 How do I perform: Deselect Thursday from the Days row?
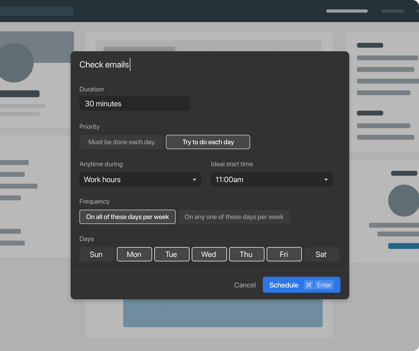(x=247, y=254)
